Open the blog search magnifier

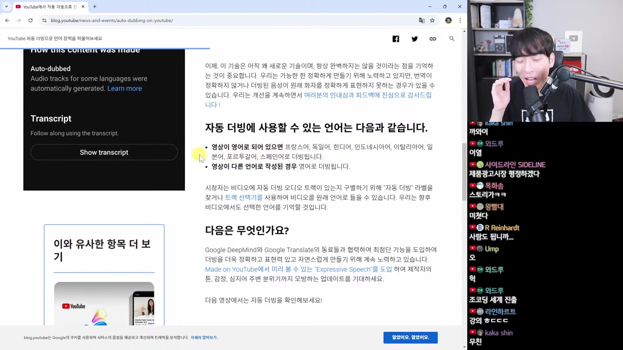tap(451, 38)
